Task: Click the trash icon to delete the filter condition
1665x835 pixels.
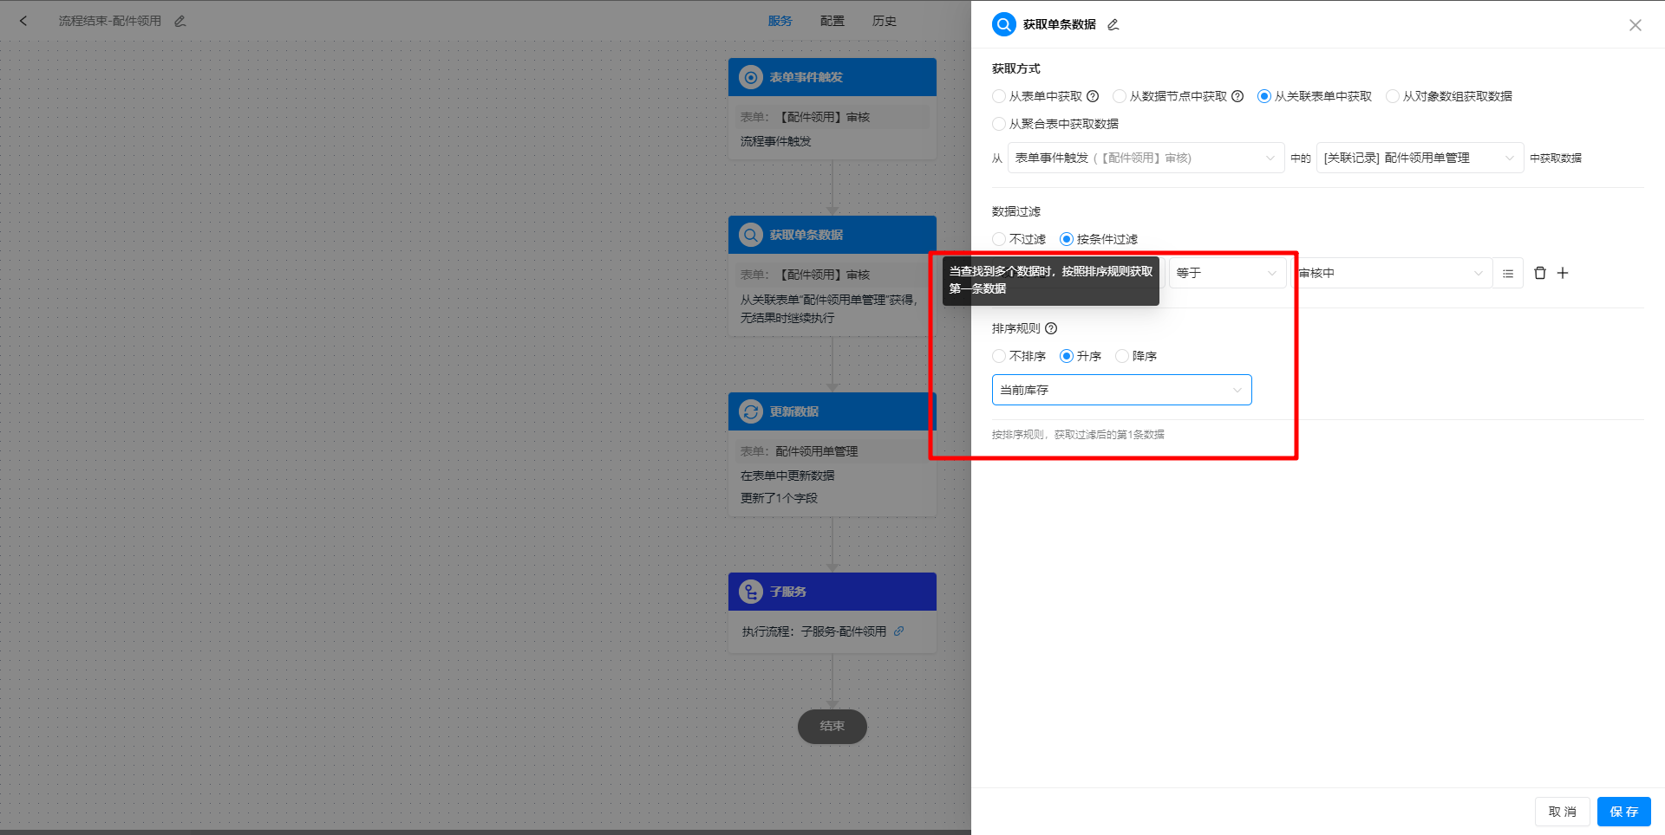Action: click(x=1539, y=273)
